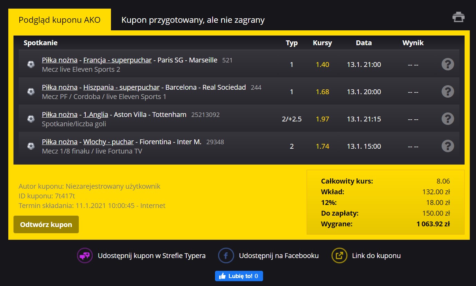Open Udostępnij kupon w Strefie Typera
The width and height of the screenshot is (476, 286).
coord(152,256)
